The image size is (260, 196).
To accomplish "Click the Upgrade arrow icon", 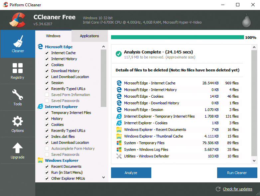I will click(18, 148).
